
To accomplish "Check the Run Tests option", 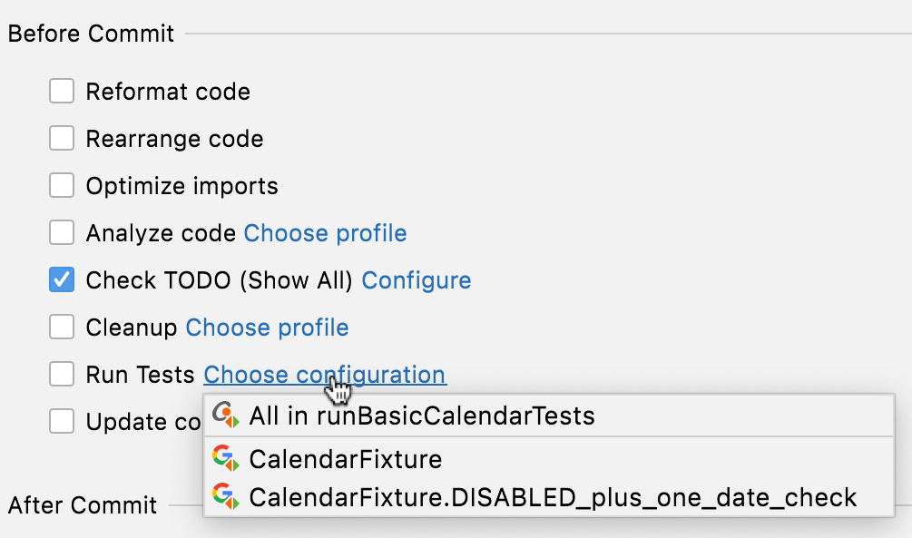I will coord(61,374).
